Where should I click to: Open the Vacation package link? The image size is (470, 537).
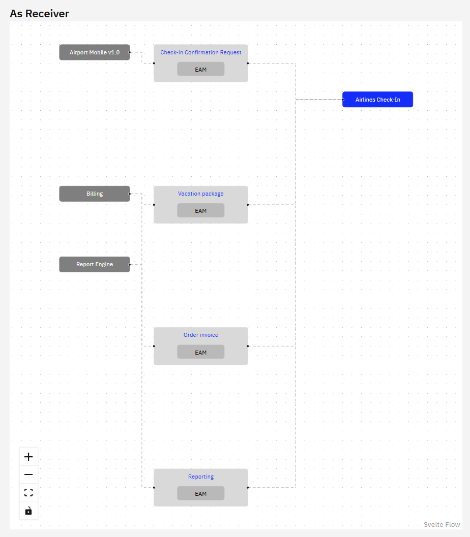click(x=201, y=194)
